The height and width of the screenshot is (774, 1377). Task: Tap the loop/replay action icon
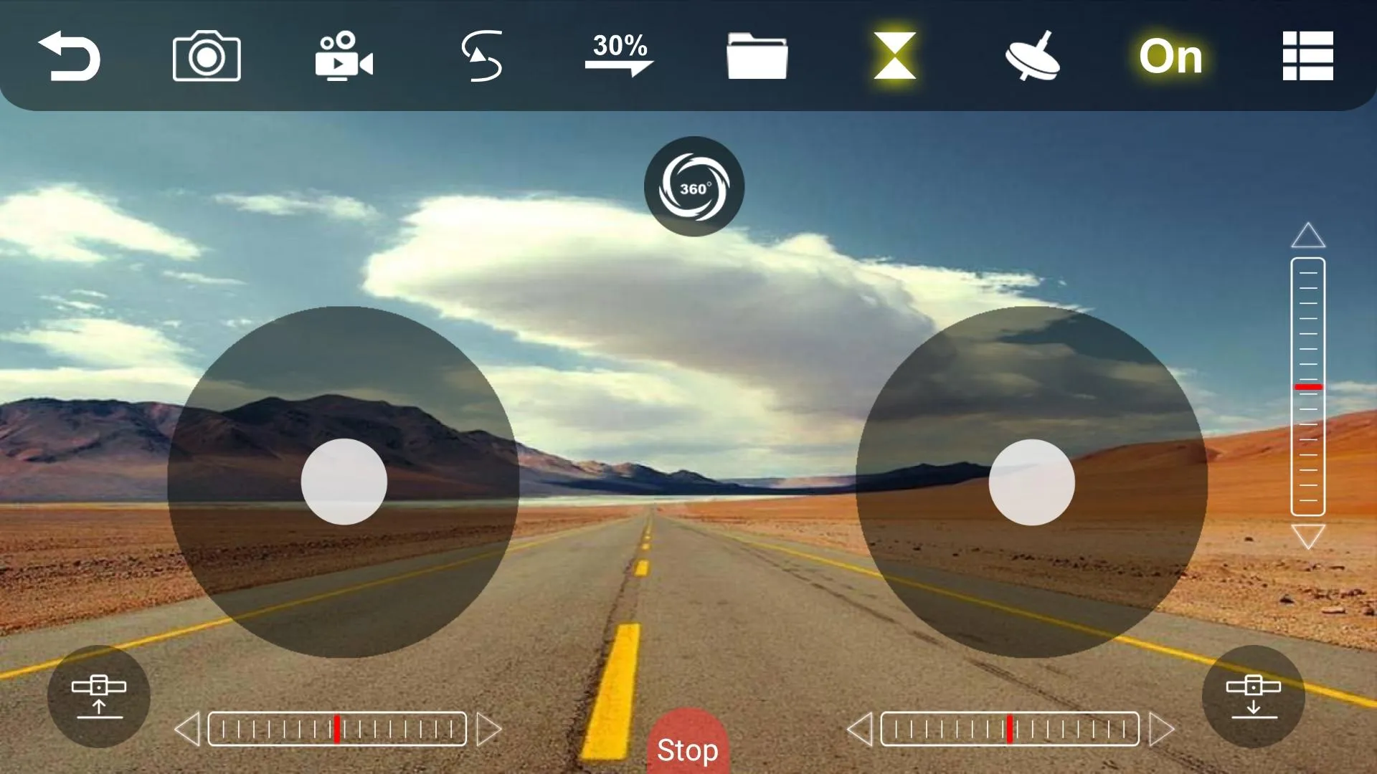click(483, 57)
